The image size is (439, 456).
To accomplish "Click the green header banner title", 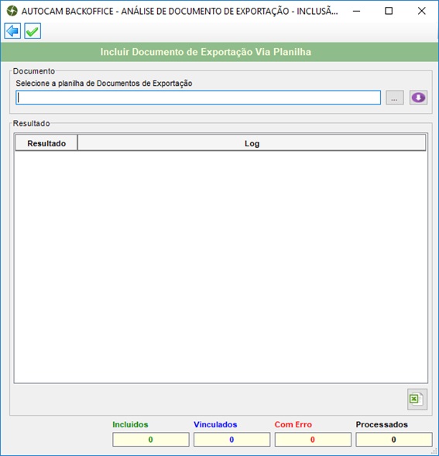I will (206, 52).
